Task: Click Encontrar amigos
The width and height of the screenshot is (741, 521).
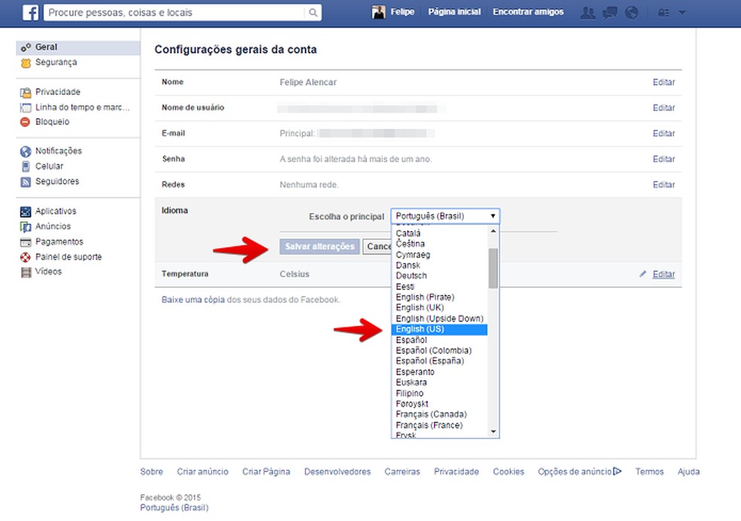Action: [528, 12]
